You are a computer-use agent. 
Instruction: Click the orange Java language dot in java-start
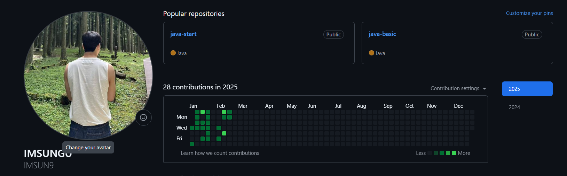click(173, 53)
